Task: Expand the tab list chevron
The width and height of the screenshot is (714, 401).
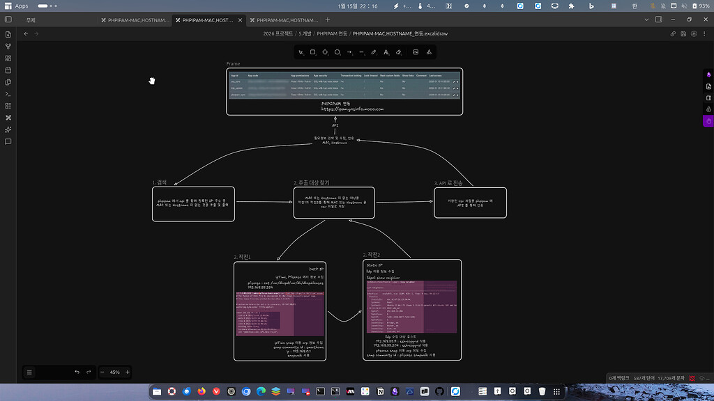Action: click(x=646, y=20)
